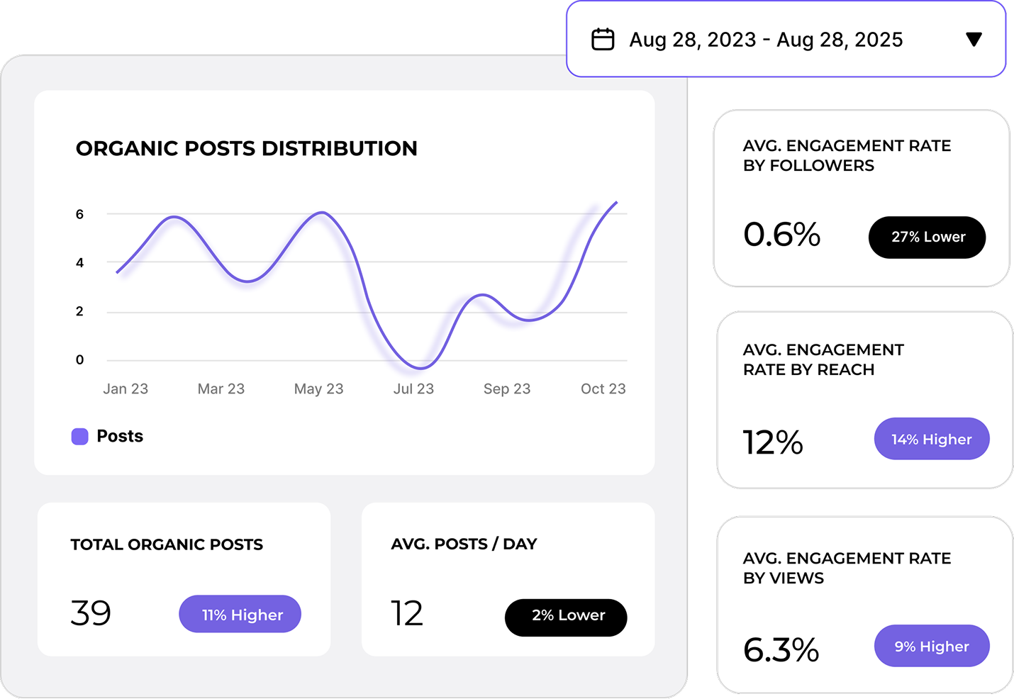1014x699 pixels.
Task: Click the 2% Lower badge on posts per day
Action: 565,615
